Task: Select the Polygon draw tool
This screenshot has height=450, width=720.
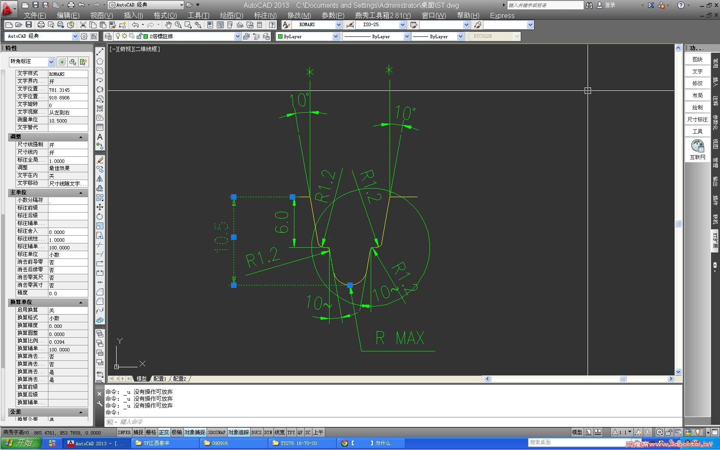Action: point(100,61)
